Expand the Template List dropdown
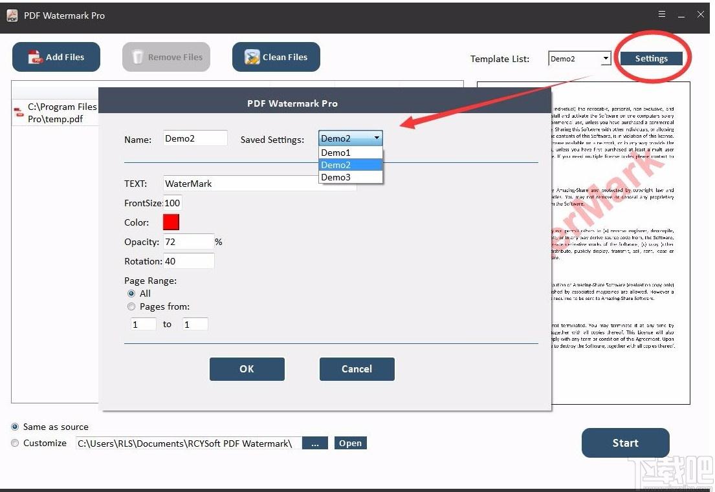715x492 pixels. 606,58
